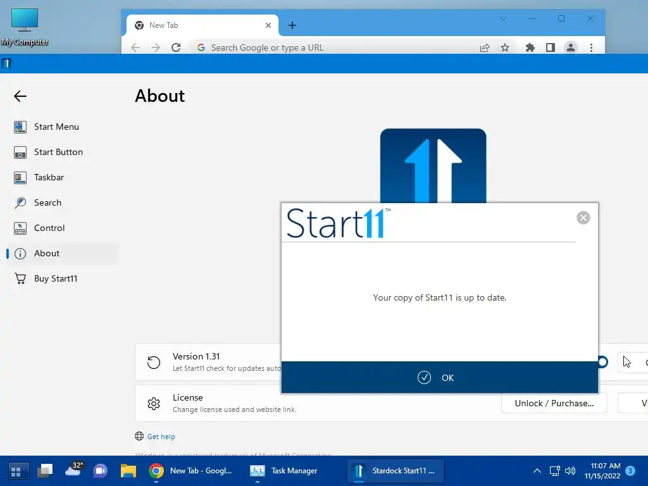Open the network tray icon

tap(554, 471)
